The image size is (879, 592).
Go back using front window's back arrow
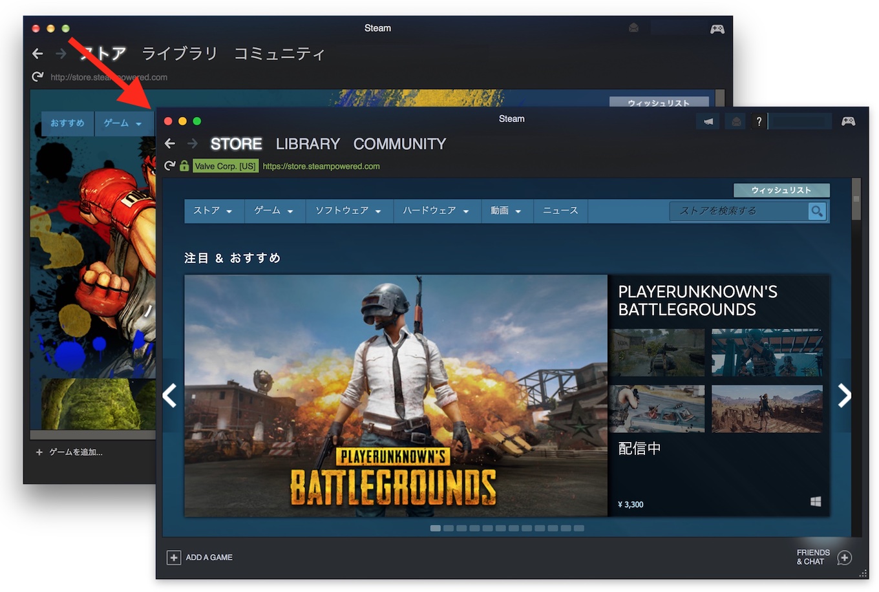(170, 143)
